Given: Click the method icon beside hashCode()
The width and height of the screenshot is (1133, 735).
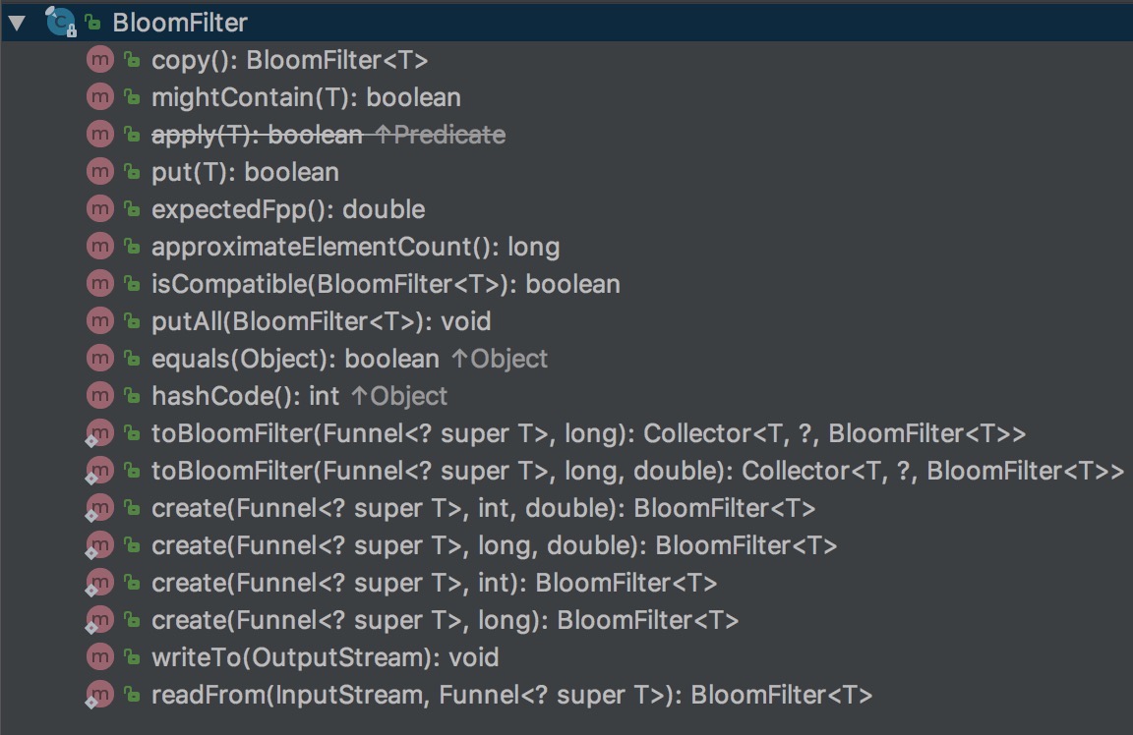Looking at the screenshot, I should point(99,396).
